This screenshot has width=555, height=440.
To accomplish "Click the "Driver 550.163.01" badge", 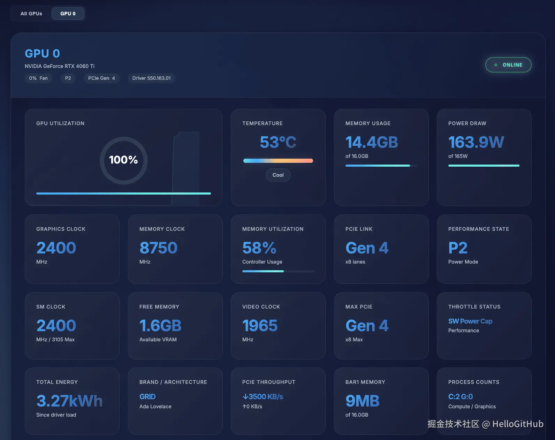I will (x=151, y=78).
